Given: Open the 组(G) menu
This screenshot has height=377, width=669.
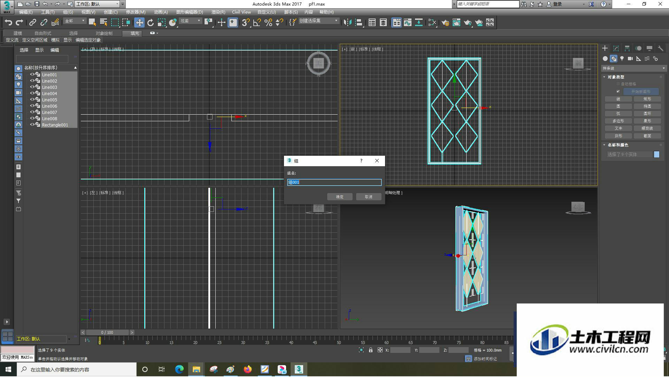Looking at the screenshot, I should 68,12.
